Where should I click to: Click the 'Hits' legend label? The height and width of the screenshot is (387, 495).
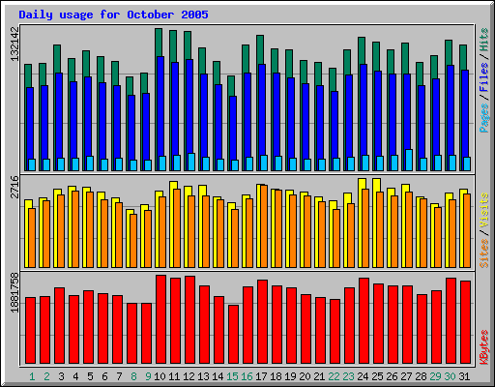(483, 40)
